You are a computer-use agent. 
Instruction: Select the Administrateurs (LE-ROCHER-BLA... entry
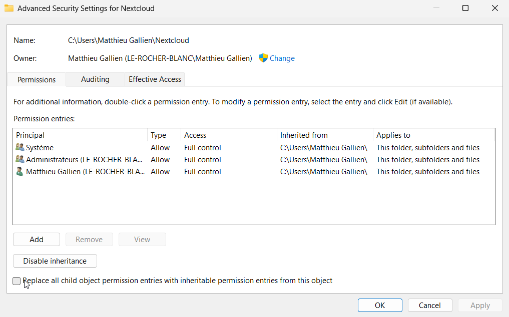click(x=254, y=160)
